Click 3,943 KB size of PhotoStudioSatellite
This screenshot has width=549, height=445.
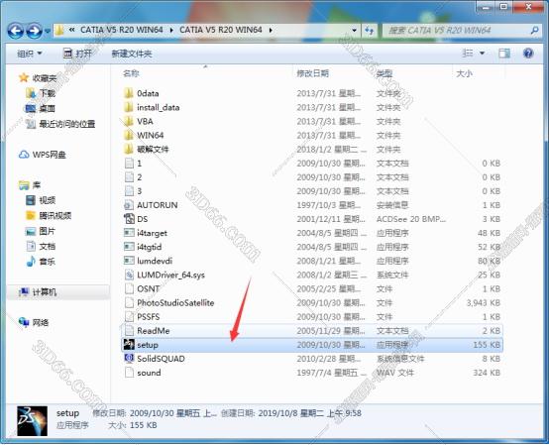tap(484, 303)
